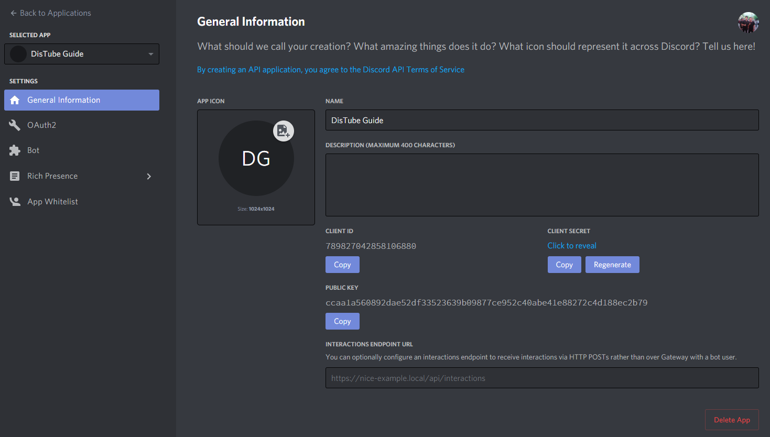Screen dimensions: 770x437
Task: Copy the Public Key
Action: (x=342, y=321)
